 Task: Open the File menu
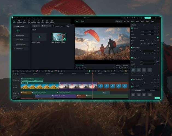point(26,18)
